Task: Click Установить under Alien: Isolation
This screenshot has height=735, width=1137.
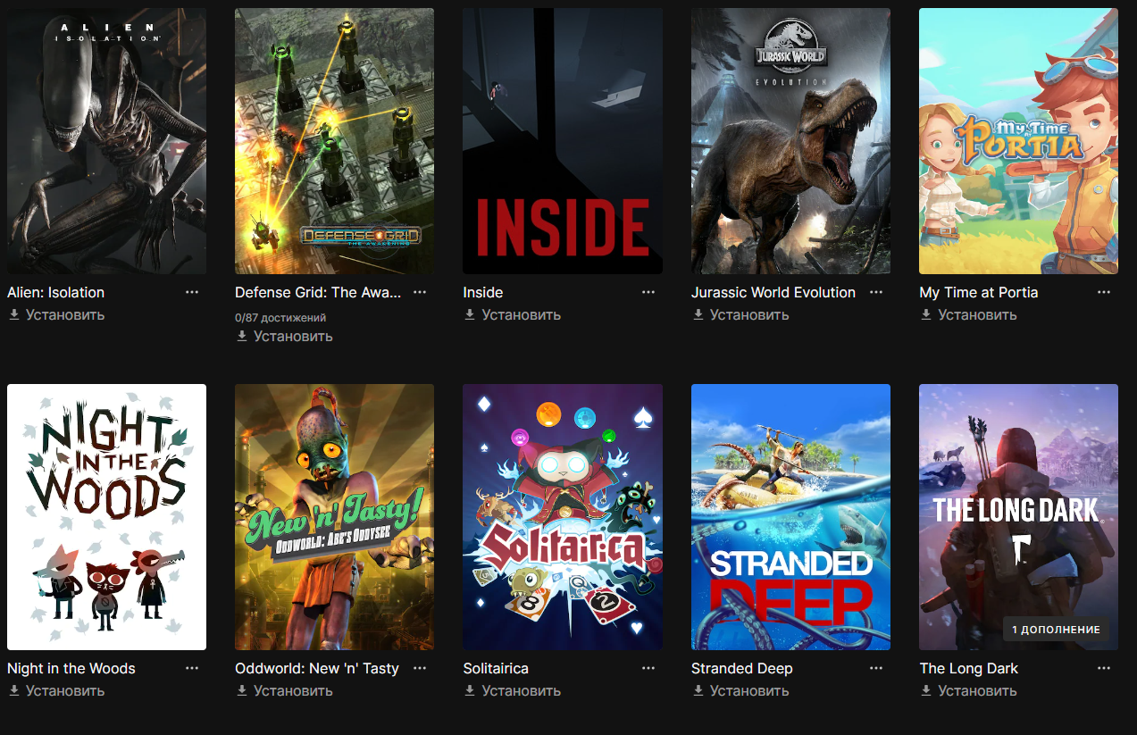Action: click(56, 315)
